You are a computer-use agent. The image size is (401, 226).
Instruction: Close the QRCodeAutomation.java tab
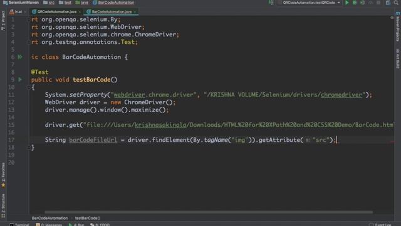tap(80, 12)
